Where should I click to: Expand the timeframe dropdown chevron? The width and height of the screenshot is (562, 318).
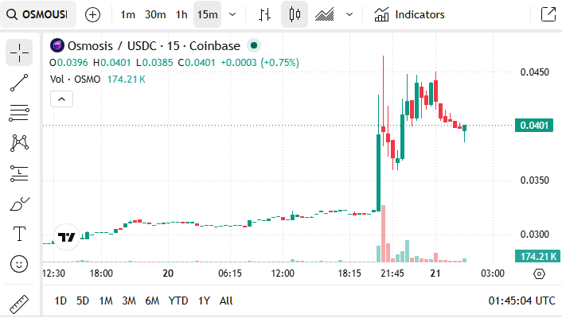pyautogui.click(x=232, y=14)
